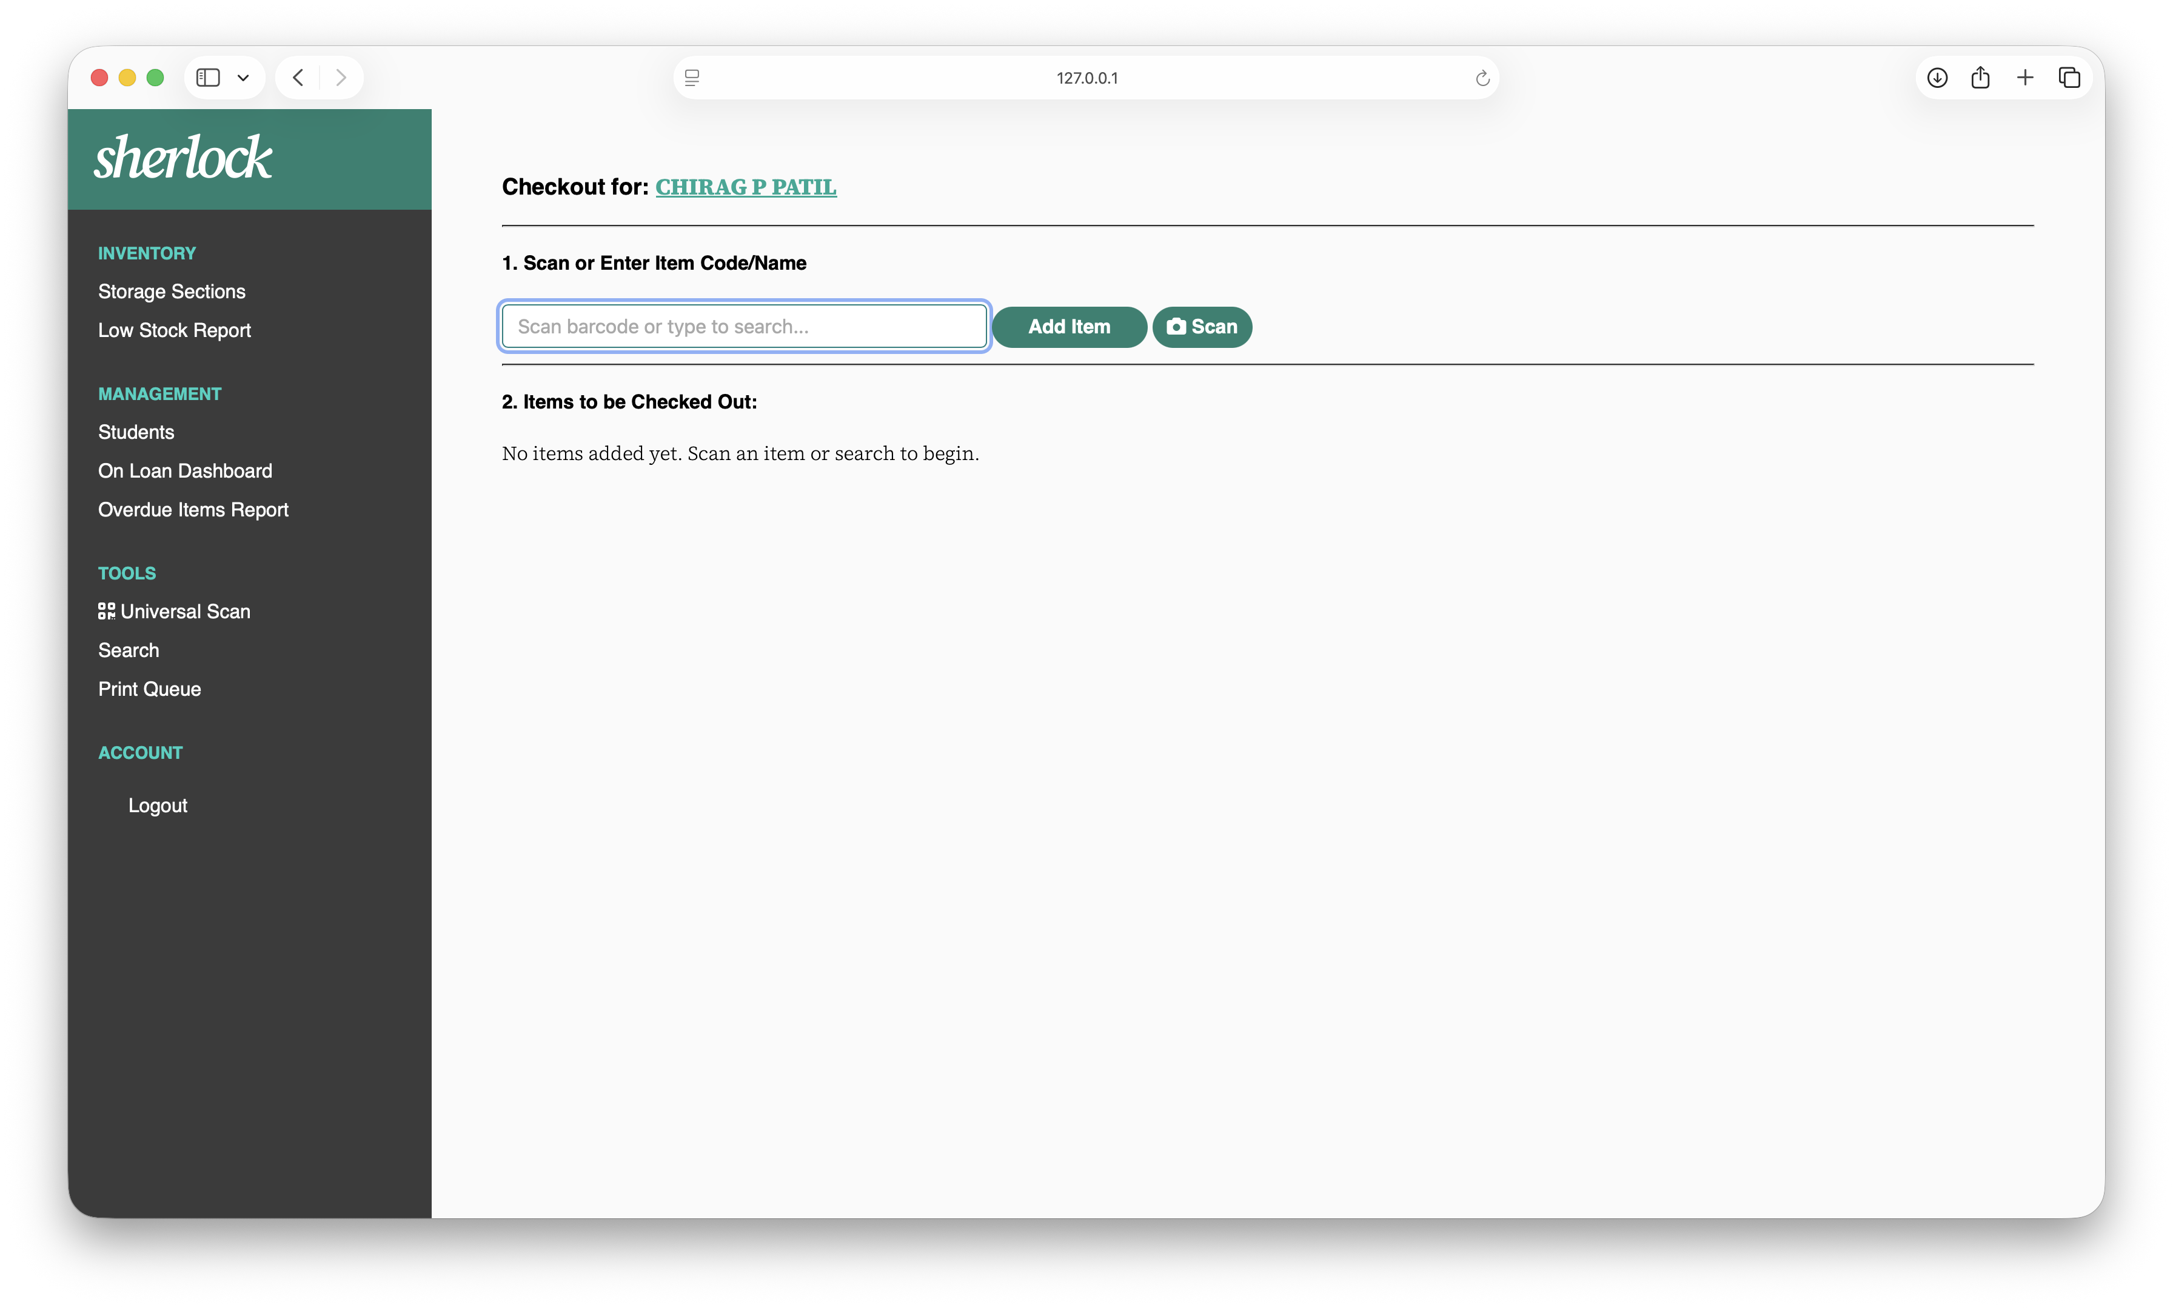The image size is (2173, 1308).
Task: Open the Storage Sections page
Action: point(171,292)
